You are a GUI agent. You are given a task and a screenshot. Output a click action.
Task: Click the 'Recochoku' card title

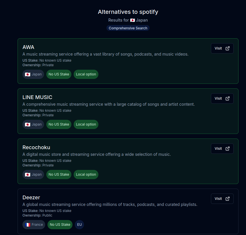coord(36,147)
